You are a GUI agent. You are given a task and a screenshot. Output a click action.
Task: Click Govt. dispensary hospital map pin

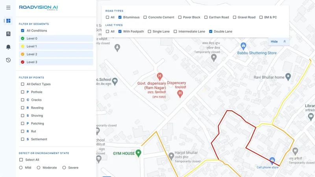click(160, 76)
